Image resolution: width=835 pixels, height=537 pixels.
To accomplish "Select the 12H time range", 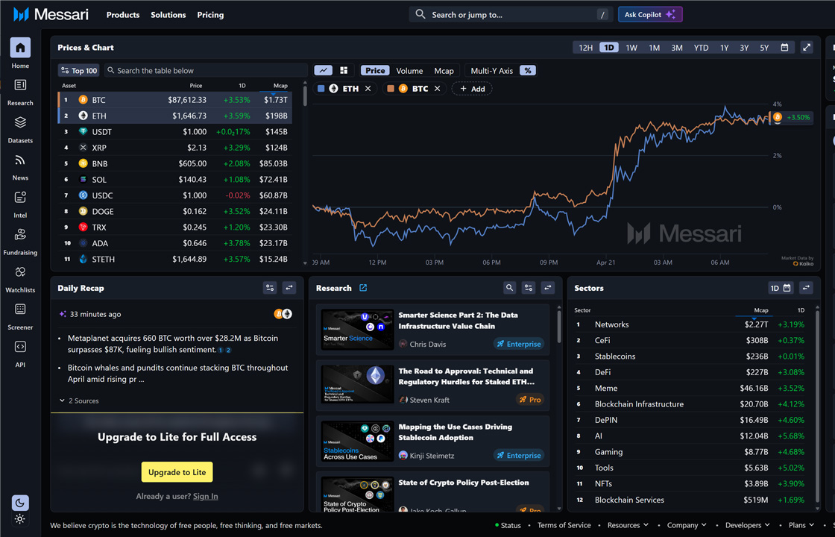I will tap(586, 48).
